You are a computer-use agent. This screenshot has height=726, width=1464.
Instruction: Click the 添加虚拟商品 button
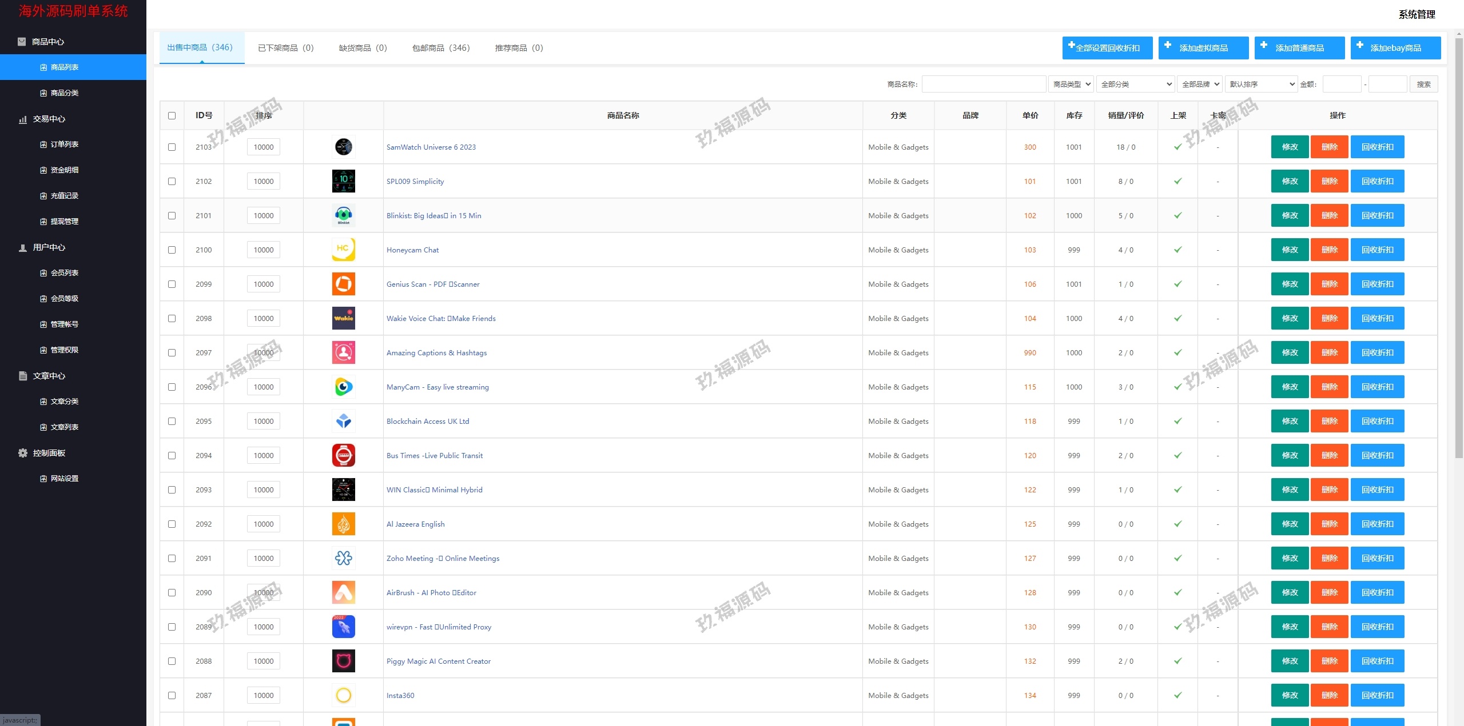pos(1203,48)
